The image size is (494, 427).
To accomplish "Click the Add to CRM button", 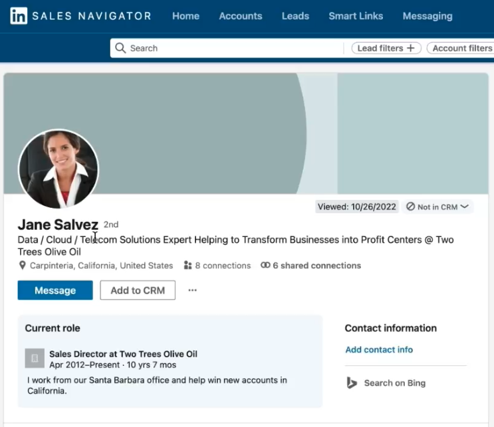I will point(138,290).
